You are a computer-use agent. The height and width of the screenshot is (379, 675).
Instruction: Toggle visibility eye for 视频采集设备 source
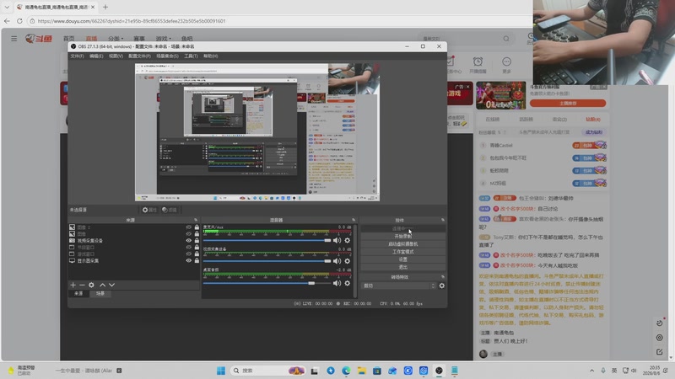(x=188, y=241)
